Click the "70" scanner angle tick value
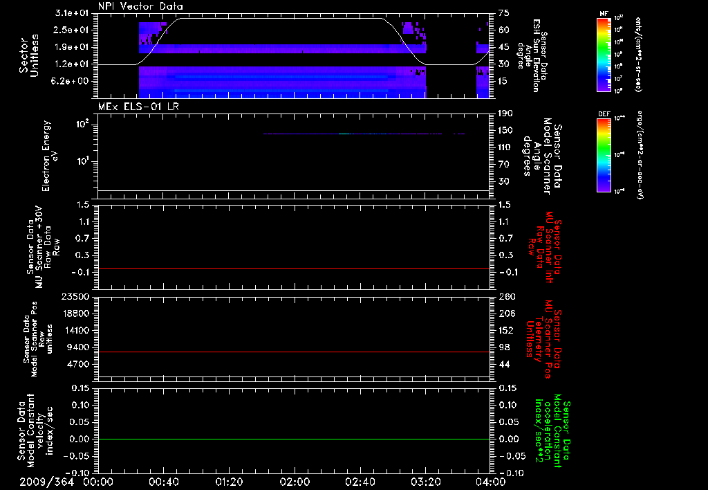Viewport: 708px width, 490px height. [x=504, y=165]
